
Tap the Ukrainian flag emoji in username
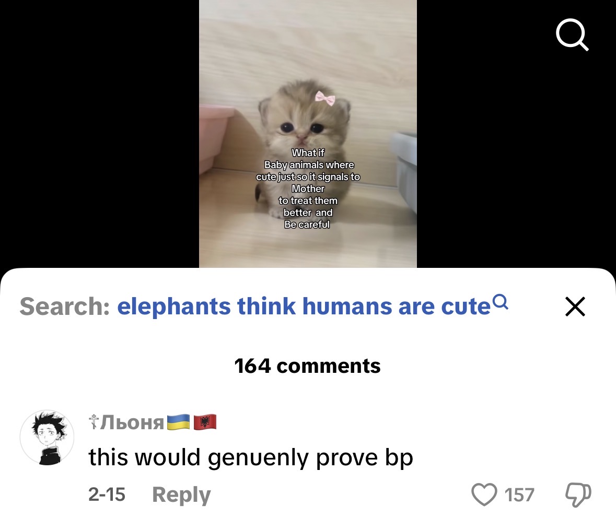click(x=178, y=422)
